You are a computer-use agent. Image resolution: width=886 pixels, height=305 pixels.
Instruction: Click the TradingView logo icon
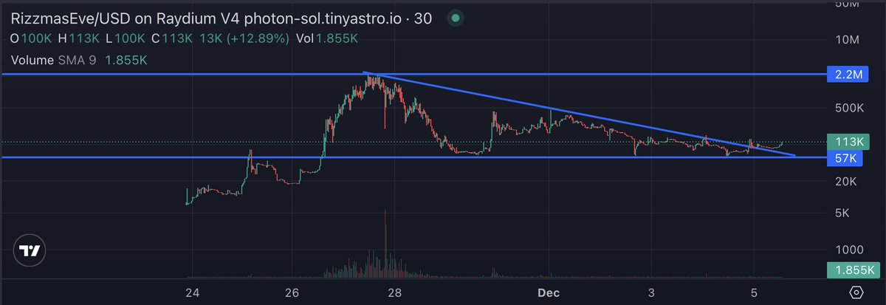pyautogui.click(x=30, y=251)
